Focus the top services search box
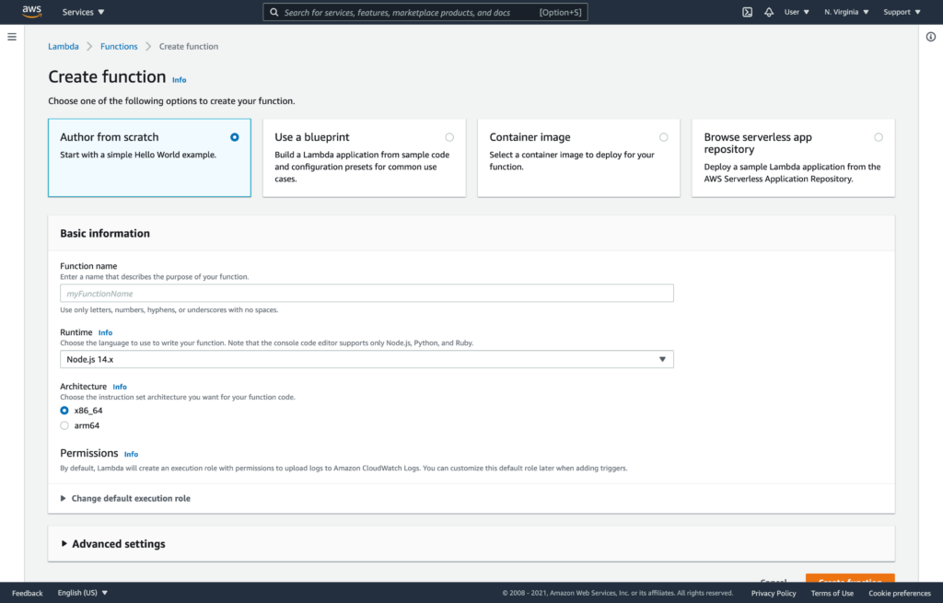 425,12
